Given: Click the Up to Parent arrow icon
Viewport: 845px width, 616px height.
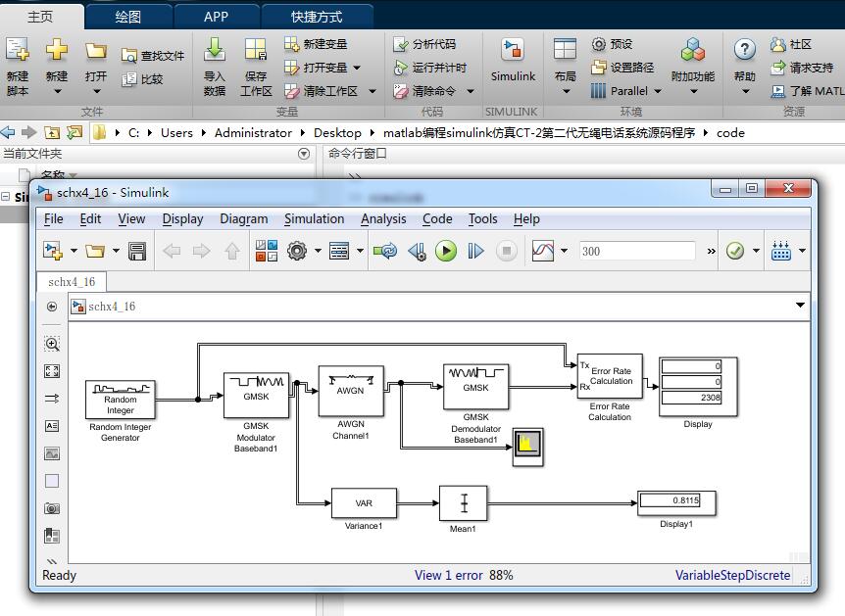Looking at the screenshot, I should 232,251.
